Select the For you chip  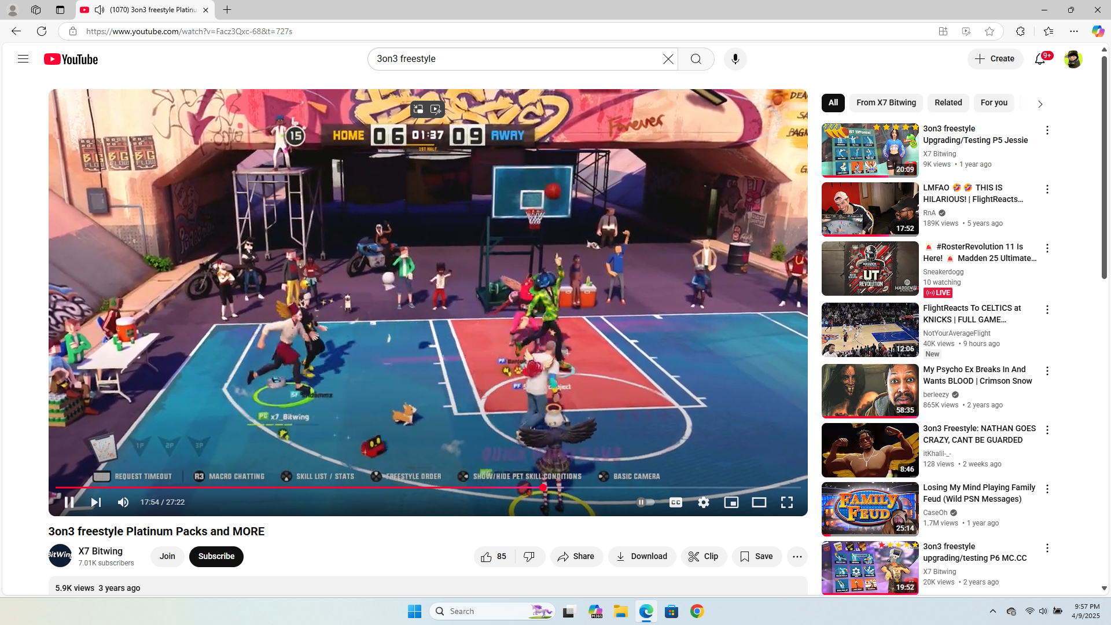click(994, 103)
